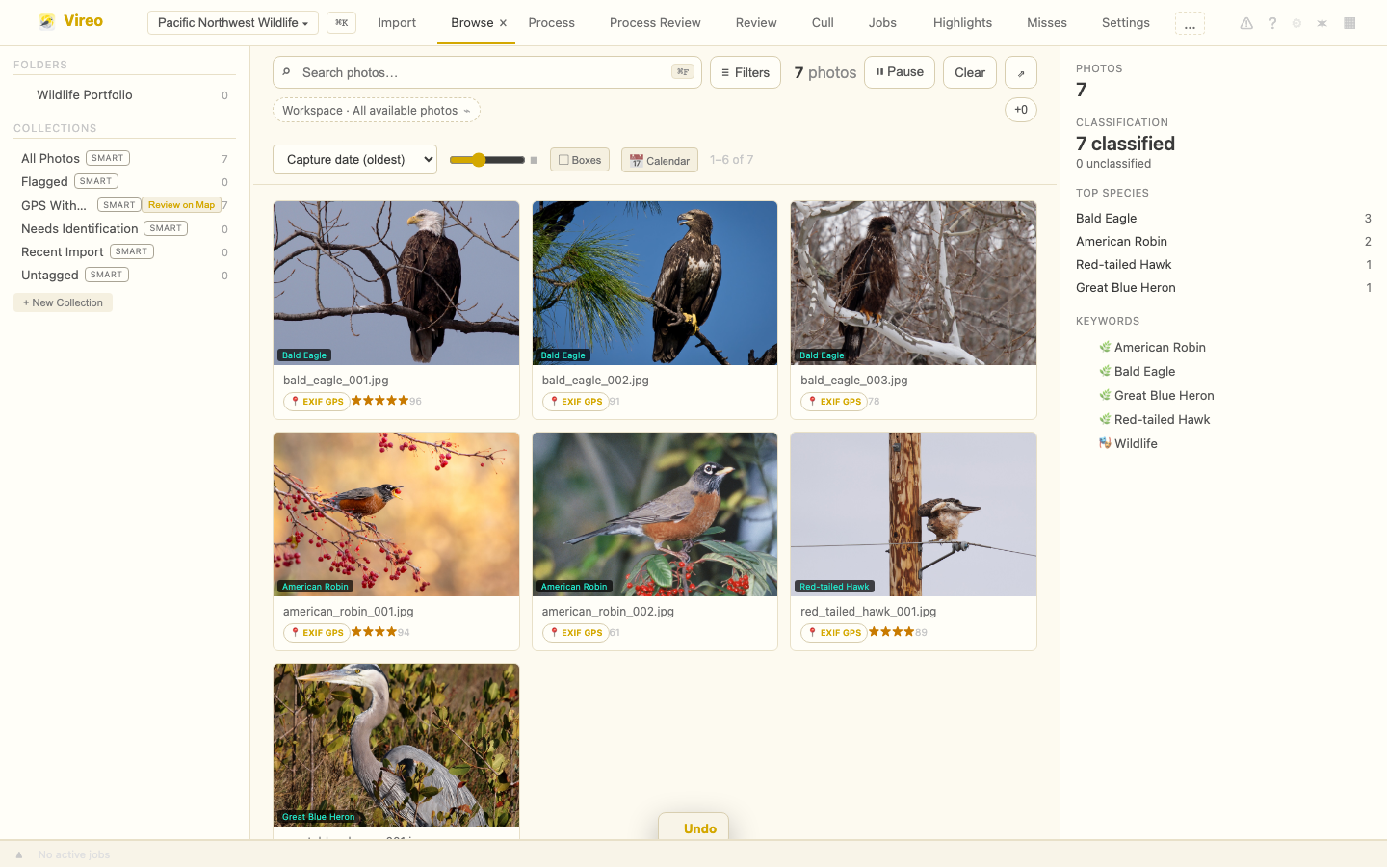1387x867 pixels.
Task: Click EXIF GPS badge on red_tailed_hawk_001.jpg
Action: [834, 633]
